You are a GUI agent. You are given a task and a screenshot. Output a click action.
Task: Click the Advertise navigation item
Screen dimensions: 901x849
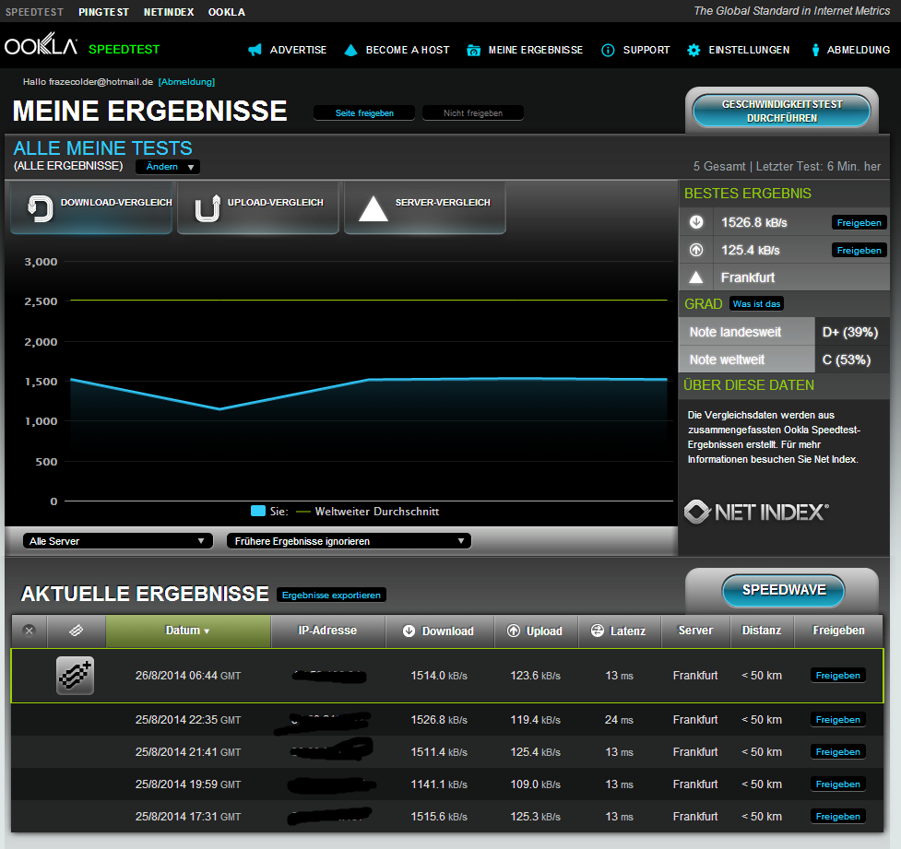click(x=288, y=50)
